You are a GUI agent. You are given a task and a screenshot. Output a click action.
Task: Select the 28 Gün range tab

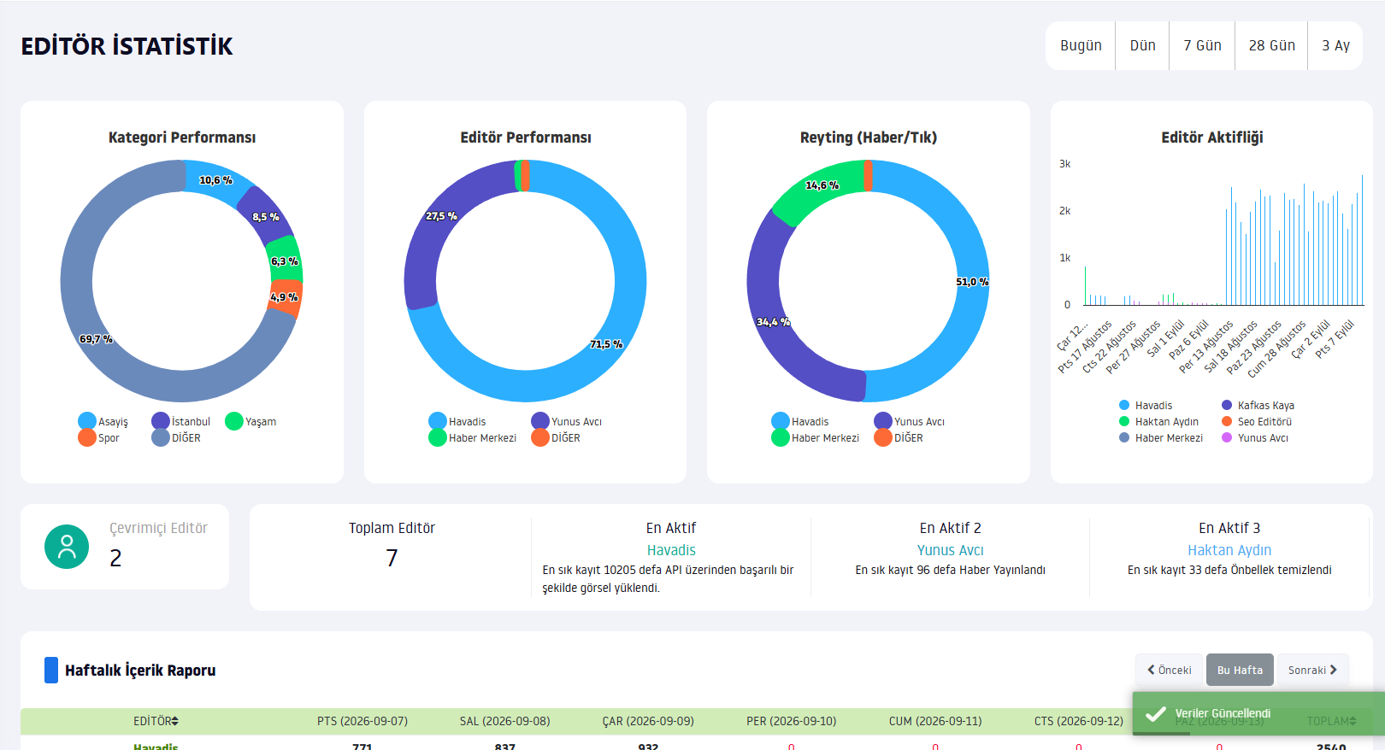1271,45
